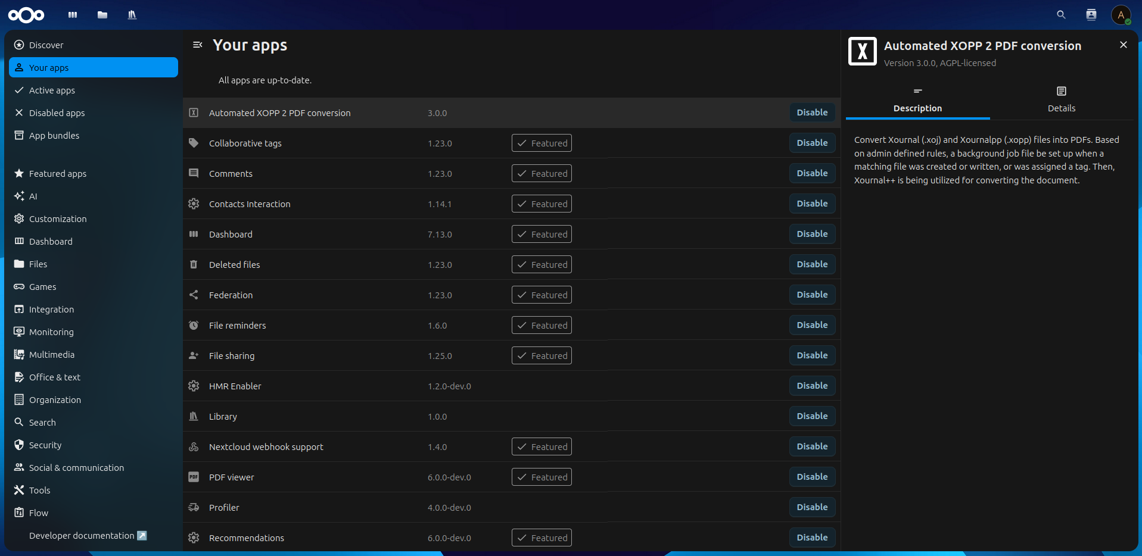
Task: Open Social & communication category
Action: tap(94, 467)
